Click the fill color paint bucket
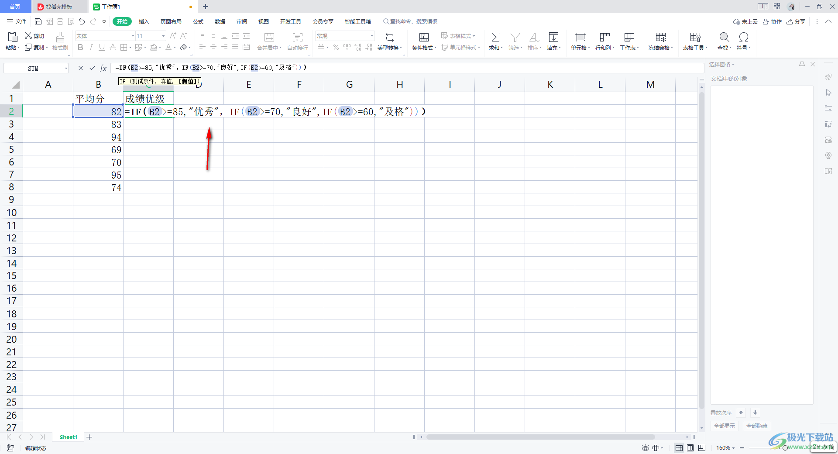The width and height of the screenshot is (838, 454). (154, 47)
